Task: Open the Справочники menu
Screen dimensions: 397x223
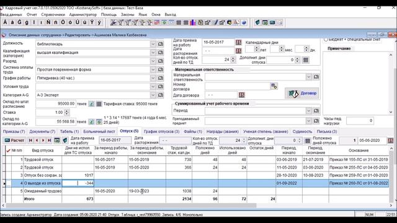Action: point(53,15)
